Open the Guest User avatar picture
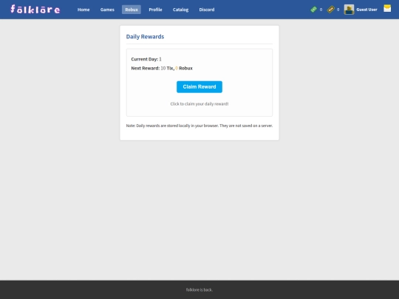The image size is (399, 299). 349,10
